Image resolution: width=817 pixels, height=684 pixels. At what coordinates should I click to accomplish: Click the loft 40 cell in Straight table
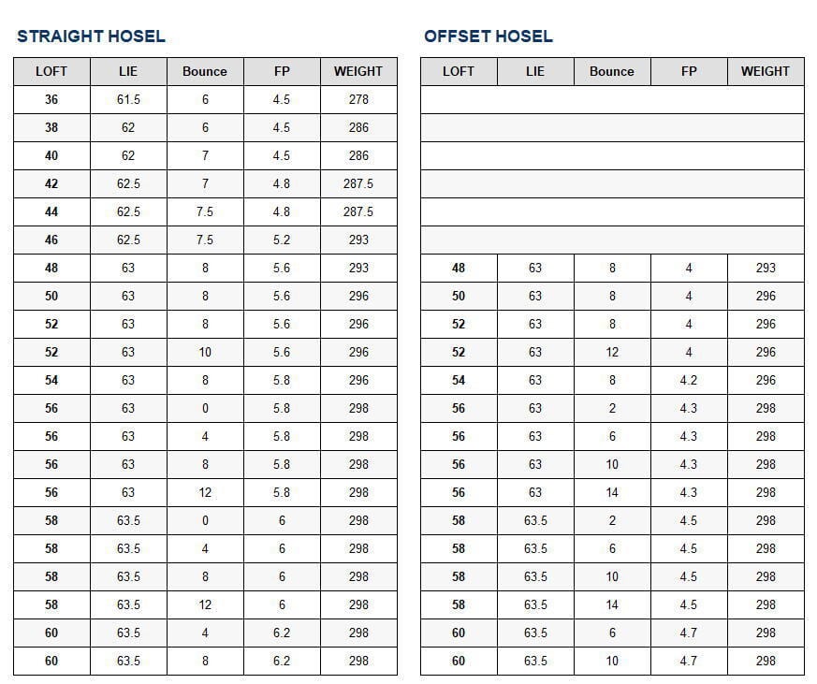[51, 155]
